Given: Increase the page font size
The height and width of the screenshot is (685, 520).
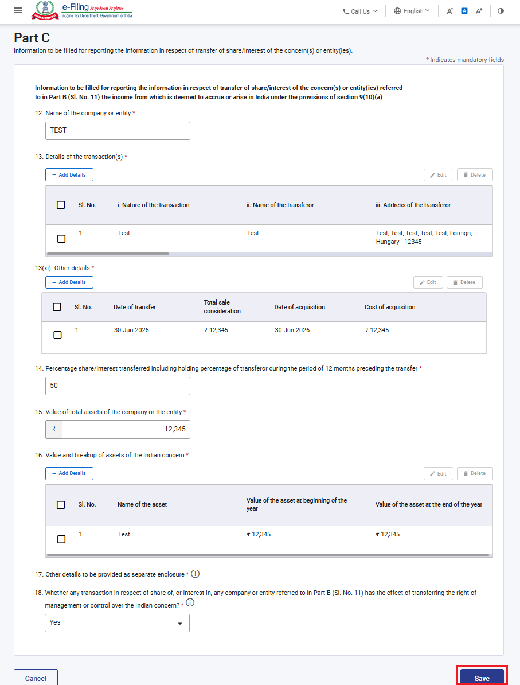Looking at the screenshot, I should click(479, 11).
